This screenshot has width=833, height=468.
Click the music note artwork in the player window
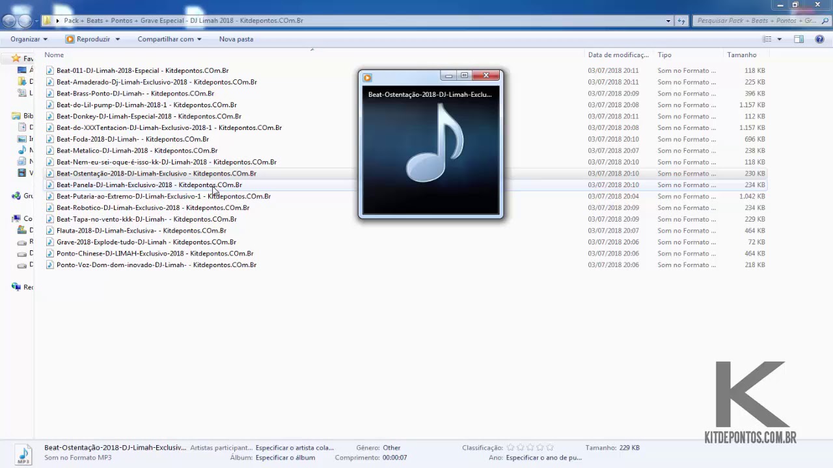pos(434,143)
